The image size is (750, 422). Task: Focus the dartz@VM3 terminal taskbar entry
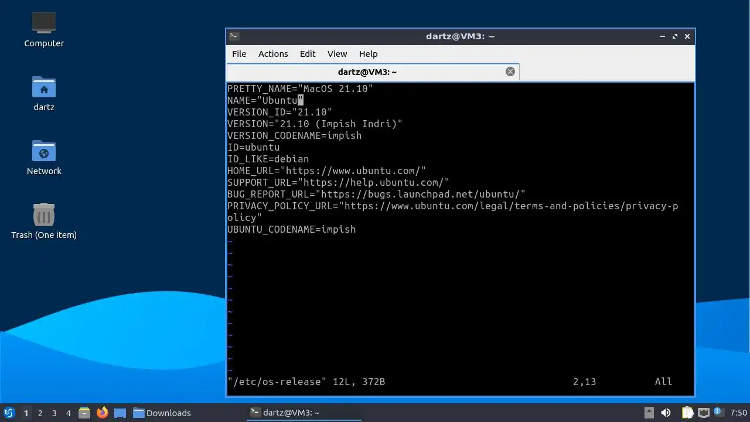pyautogui.click(x=305, y=413)
